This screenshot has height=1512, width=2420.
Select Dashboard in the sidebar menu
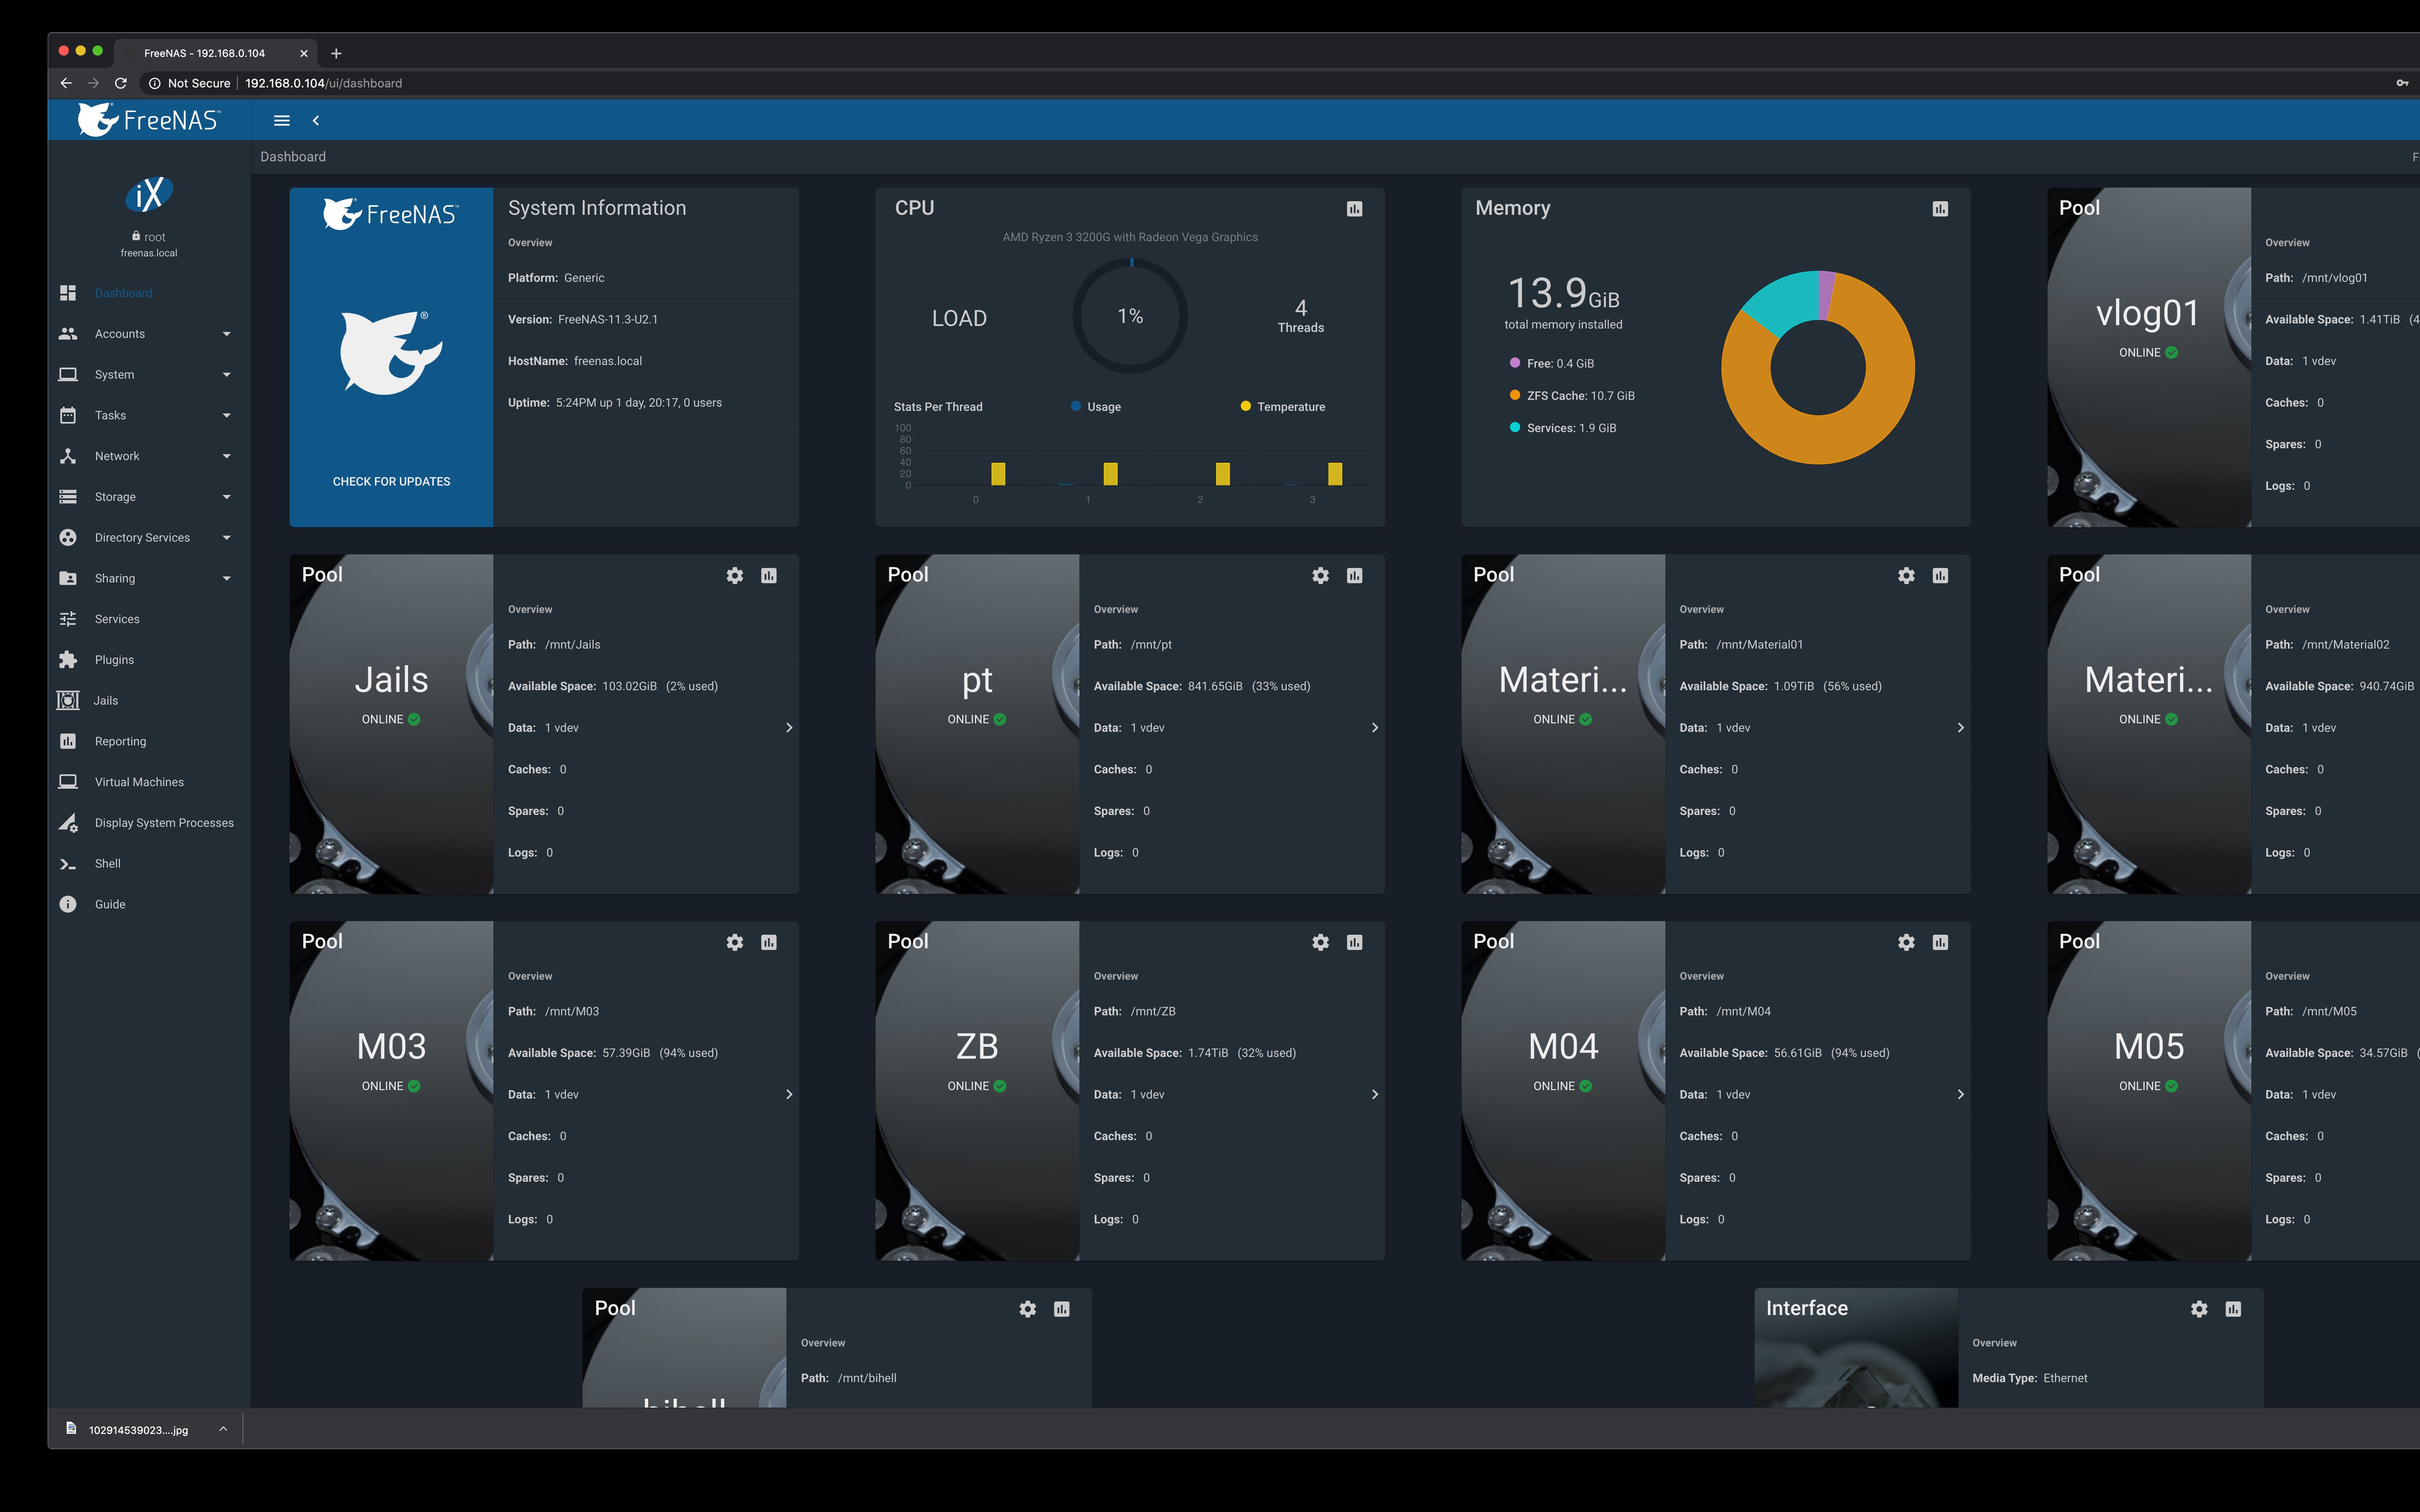pos(123,292)
